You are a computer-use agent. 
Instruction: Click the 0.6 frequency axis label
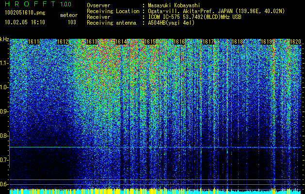tap(4, 184)
